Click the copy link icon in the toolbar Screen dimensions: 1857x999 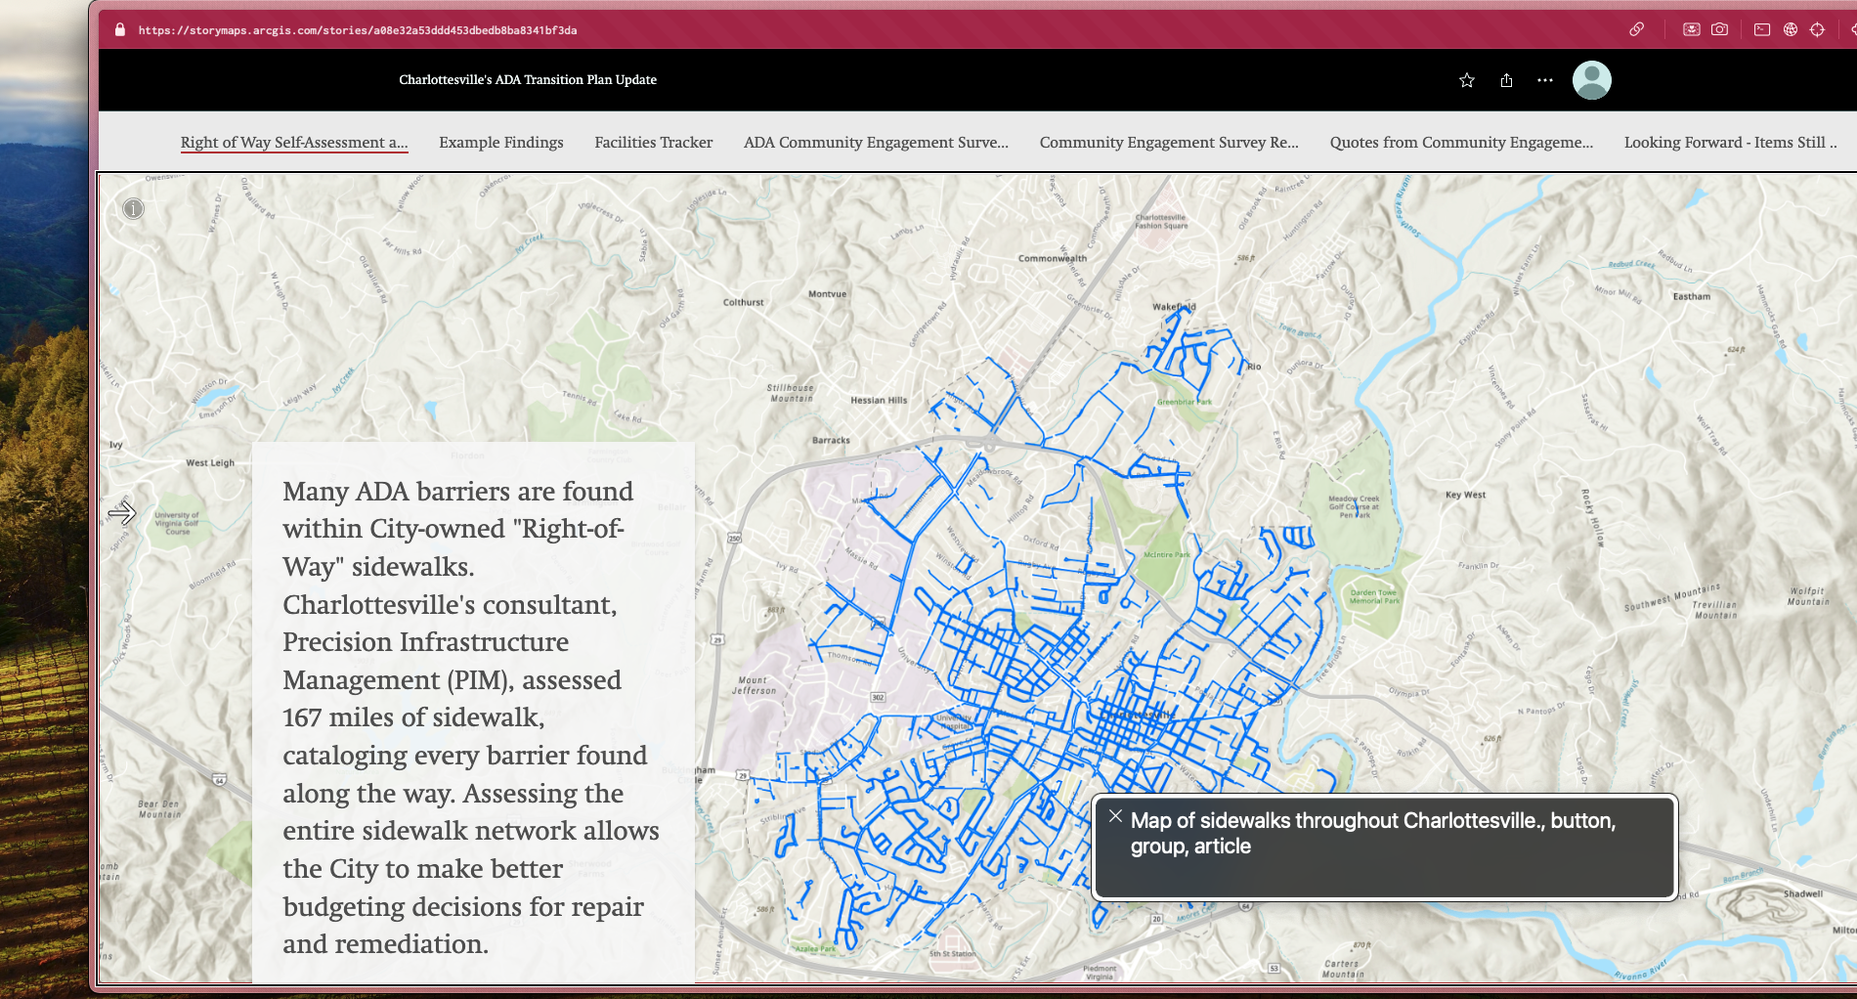click(x=1637, y=29)
